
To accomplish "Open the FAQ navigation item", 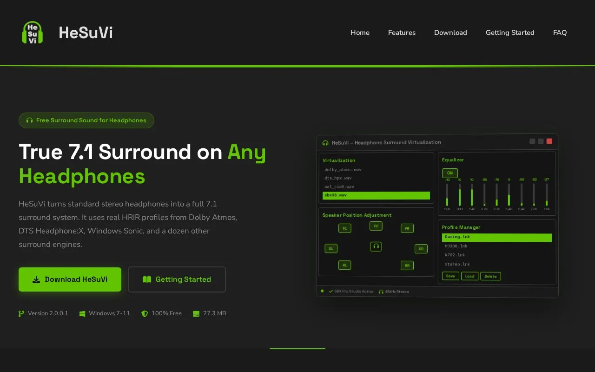I will point(560,33).
